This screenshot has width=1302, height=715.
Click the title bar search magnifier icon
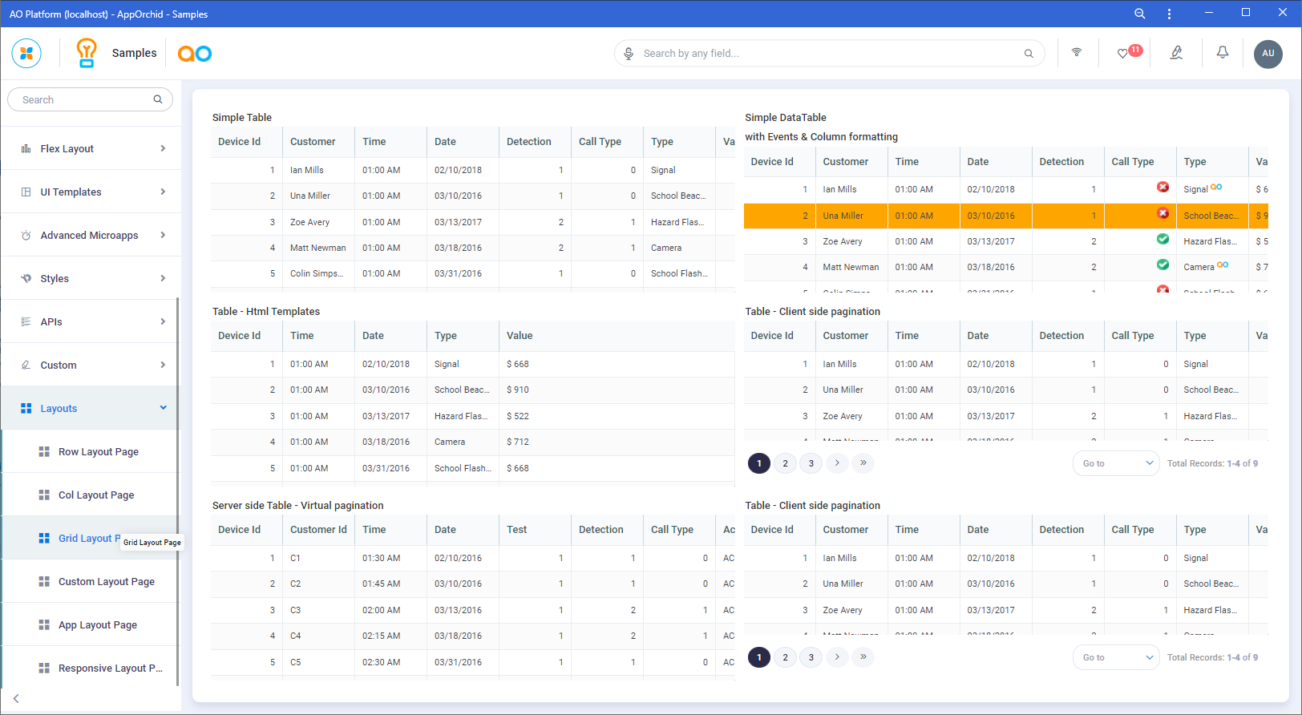1139,14
